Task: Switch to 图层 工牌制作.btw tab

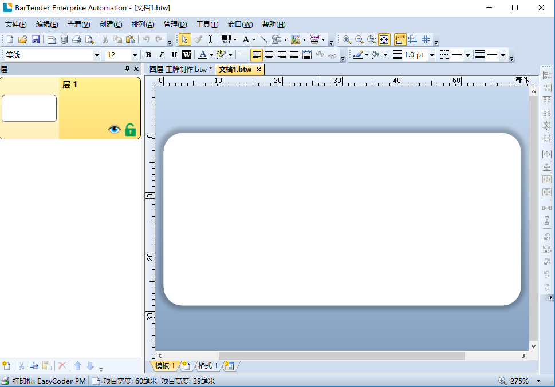Action: (x=178, y=69)
